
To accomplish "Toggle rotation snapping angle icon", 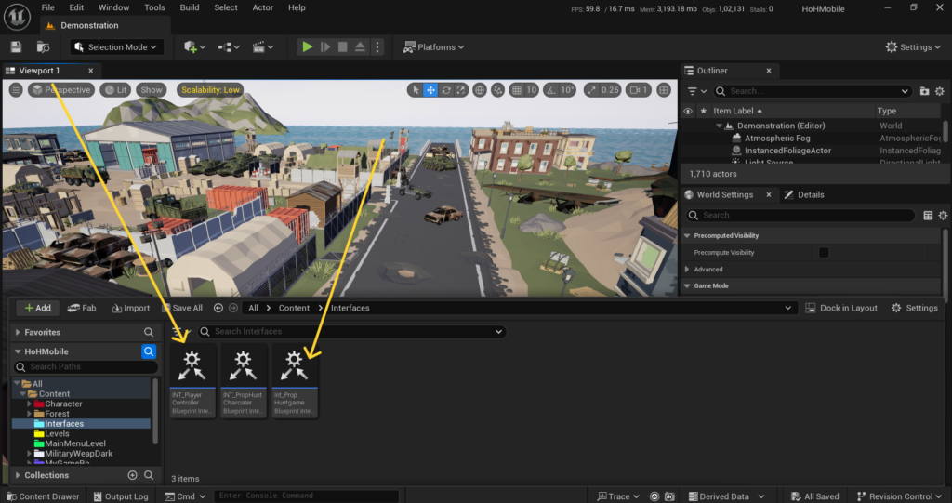I will point(550,90).
